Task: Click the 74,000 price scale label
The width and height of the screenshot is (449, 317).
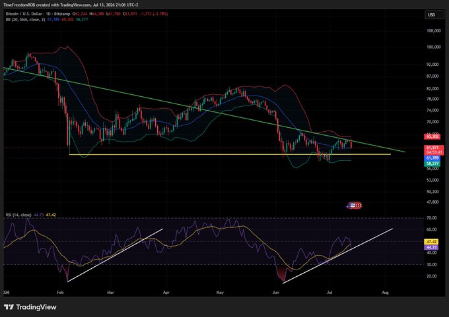Action: (434, 110)
